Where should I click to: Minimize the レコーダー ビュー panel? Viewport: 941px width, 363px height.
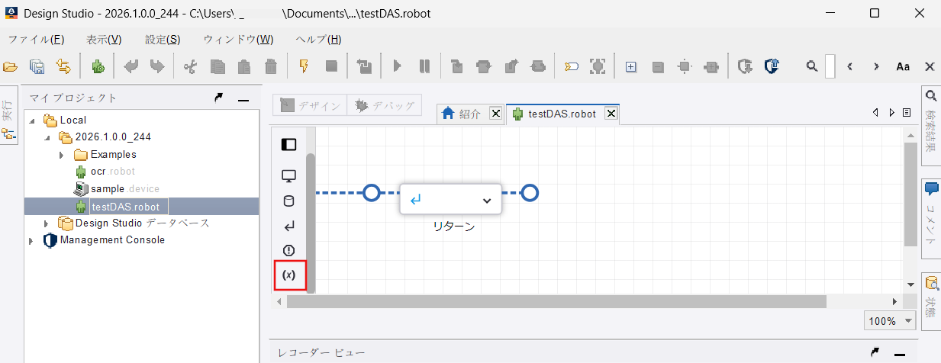click(x=900, y=354)
